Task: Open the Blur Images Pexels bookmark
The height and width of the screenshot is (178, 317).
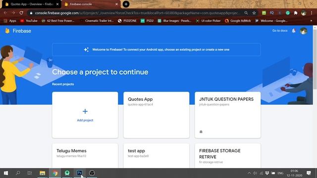Action: coord(174,21)
